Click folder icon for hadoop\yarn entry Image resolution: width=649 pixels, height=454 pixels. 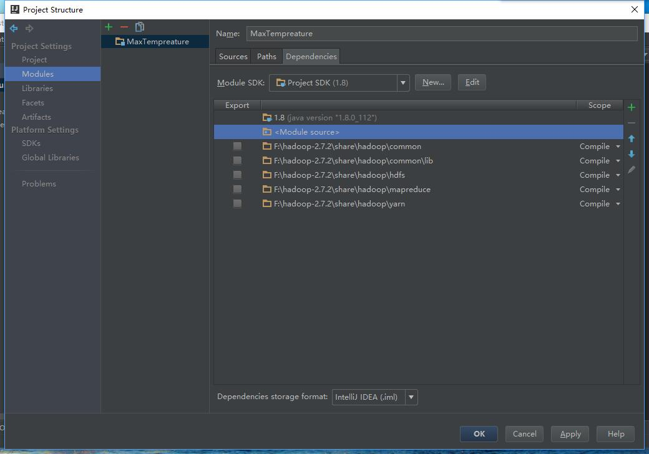(x=267, y=203)
